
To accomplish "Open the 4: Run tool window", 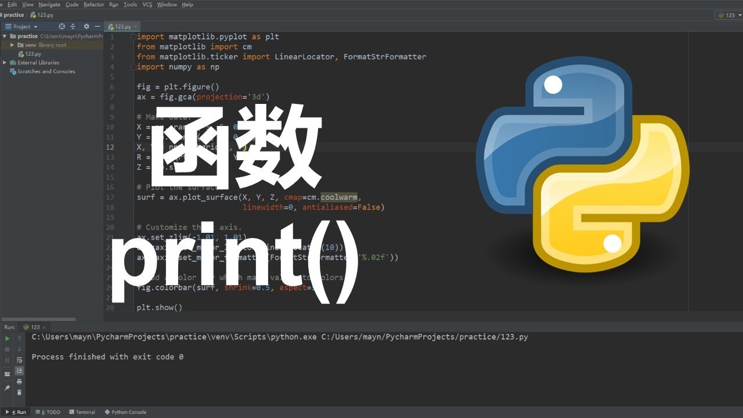I will (x=16, y=412).
